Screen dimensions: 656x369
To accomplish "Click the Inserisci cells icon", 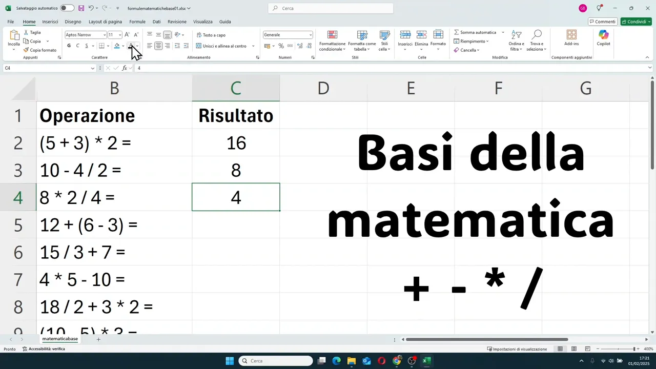I will point(405,35).
